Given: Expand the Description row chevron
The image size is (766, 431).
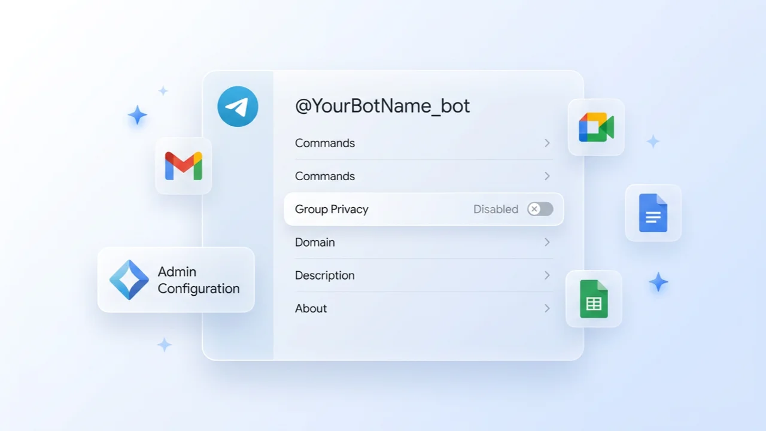Looking at the screenshot, I should point(547,275).
